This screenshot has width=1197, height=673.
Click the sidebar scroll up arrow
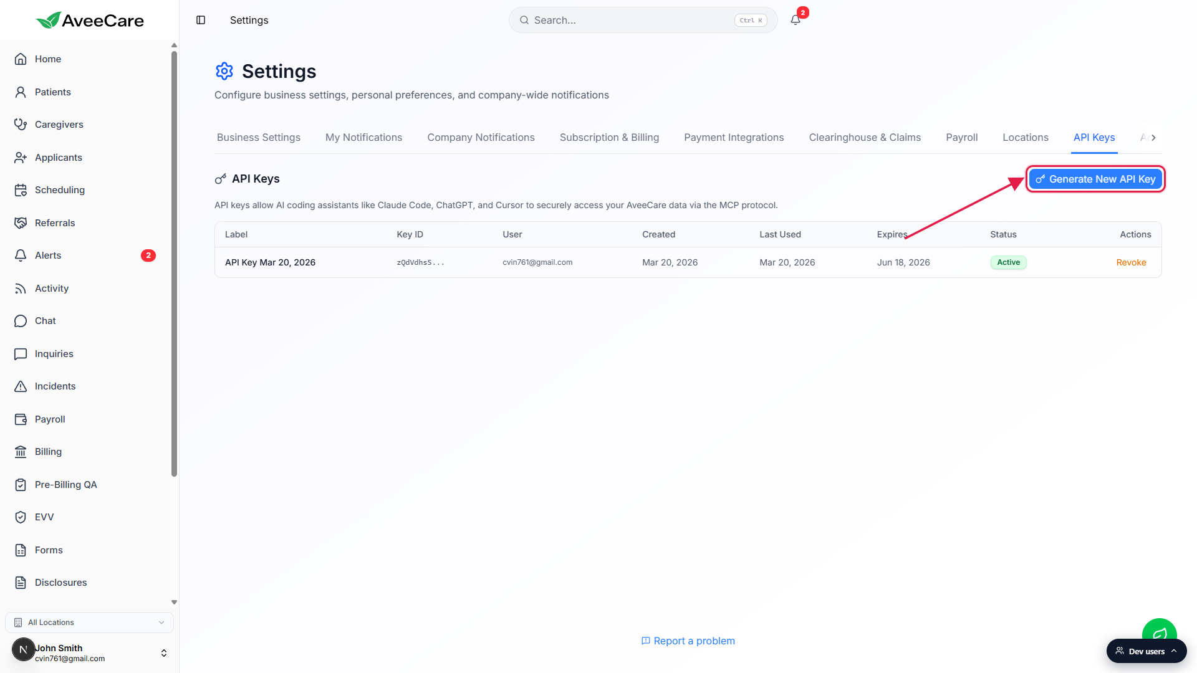[174, 45]
